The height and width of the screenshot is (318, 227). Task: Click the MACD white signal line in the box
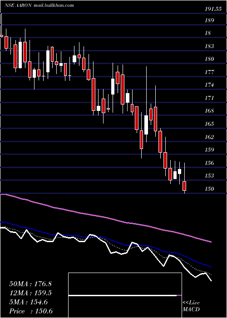[x=123, y=296]
